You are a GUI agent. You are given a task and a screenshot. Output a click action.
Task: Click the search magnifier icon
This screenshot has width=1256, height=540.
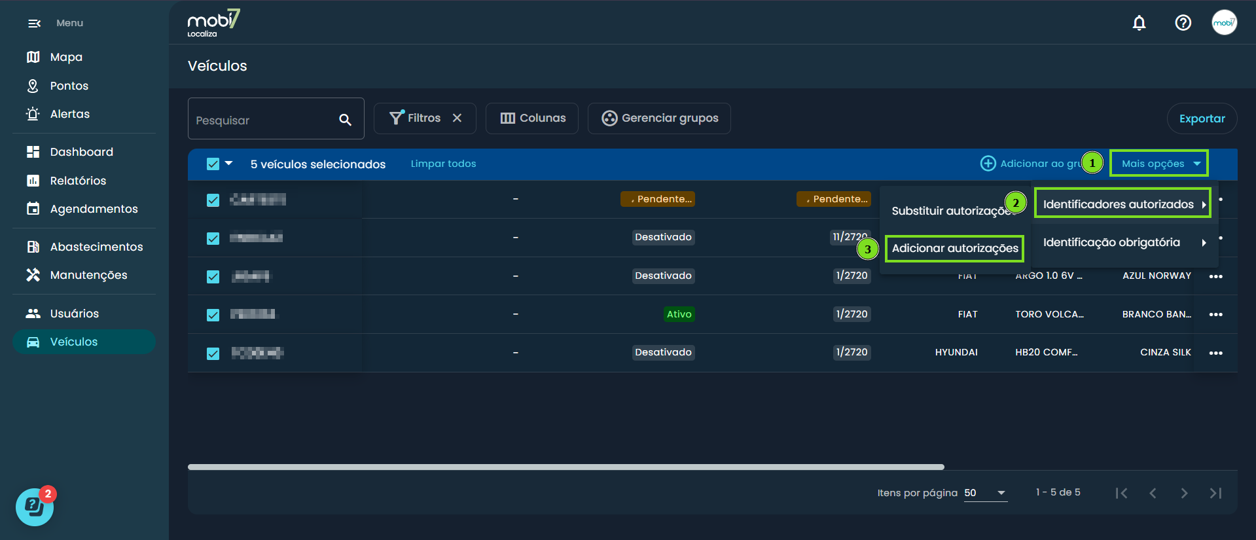click(x=345, y=120)
